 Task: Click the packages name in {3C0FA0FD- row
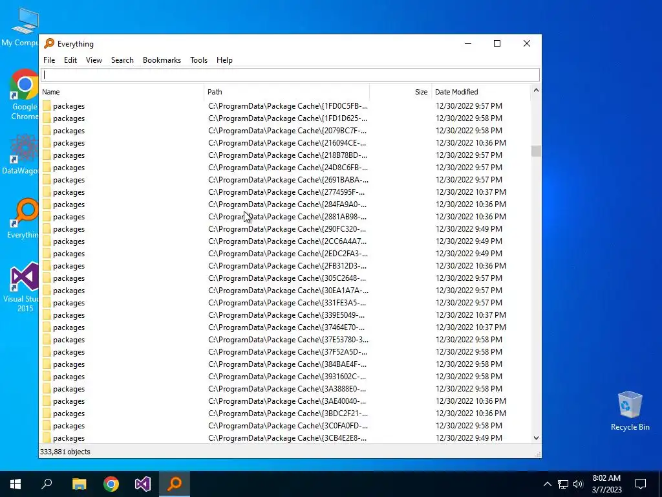tap(69, 426)
